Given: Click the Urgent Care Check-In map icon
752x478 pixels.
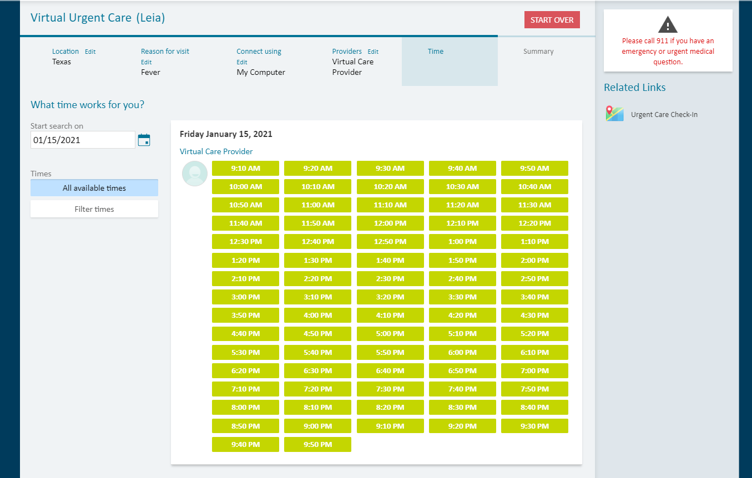Looking at the screenshot, I should pos(614,114).
